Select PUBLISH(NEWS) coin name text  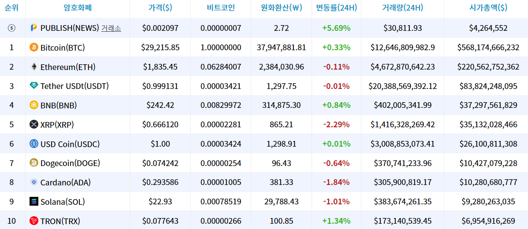pyautogui.click(x=70, y=28)
